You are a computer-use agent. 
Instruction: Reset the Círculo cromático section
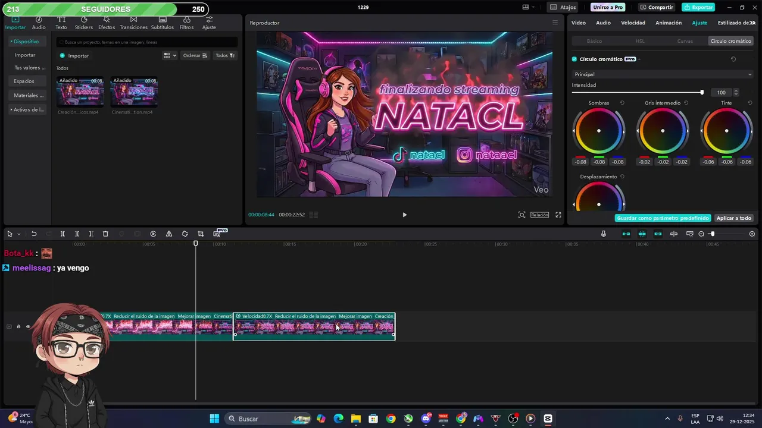coord(733,59)
